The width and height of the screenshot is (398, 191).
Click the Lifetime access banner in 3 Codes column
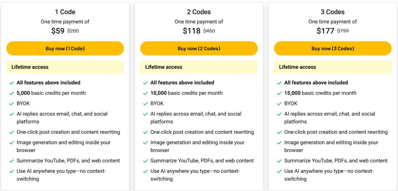click(332, 67)
